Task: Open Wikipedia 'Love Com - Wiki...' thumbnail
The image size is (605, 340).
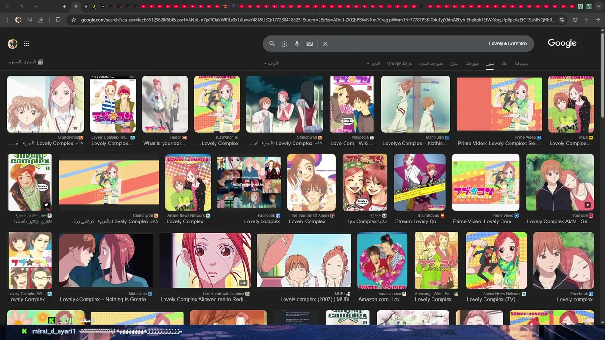Action: click(352, 104)
